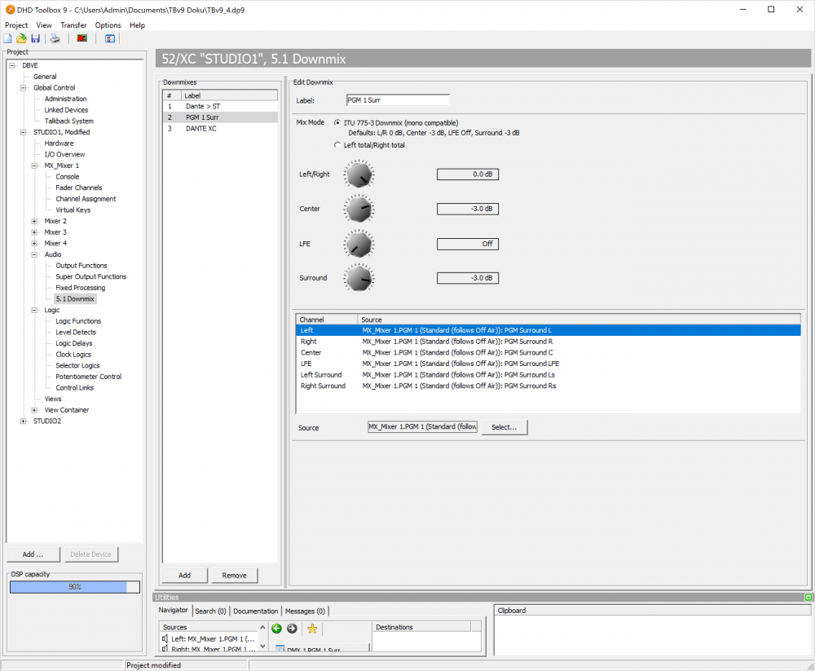The image size is (815, 671).
Task: Select ITU 775-3 Downmix mix mode
Action: tap(337, 123)
